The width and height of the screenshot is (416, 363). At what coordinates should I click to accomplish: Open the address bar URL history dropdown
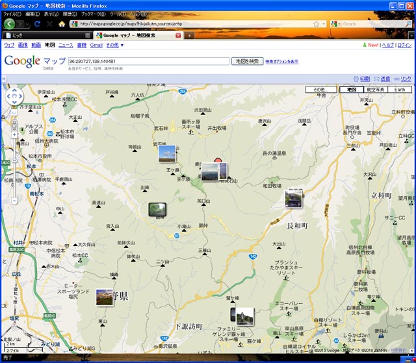324,24
